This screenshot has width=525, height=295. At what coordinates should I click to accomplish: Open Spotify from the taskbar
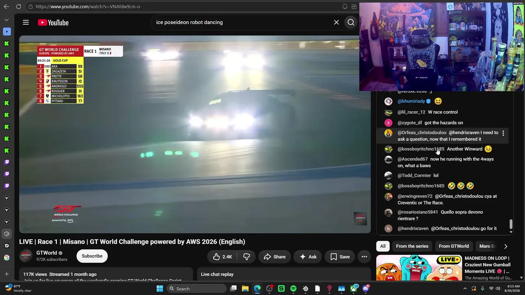pos(293,289)
